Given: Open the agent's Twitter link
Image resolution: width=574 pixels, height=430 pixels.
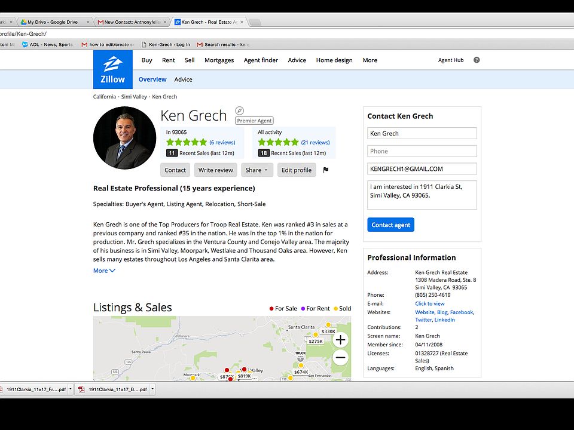Looking at the screenshot, I should 423,320.
